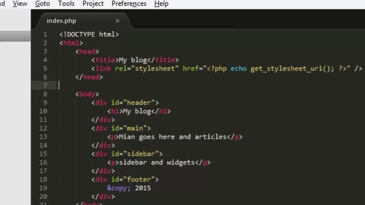Click the &copy; entity on line 19

click(119, 188)
